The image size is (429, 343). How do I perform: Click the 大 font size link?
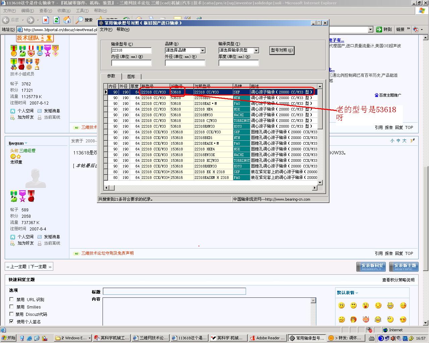tap(405, 141)
